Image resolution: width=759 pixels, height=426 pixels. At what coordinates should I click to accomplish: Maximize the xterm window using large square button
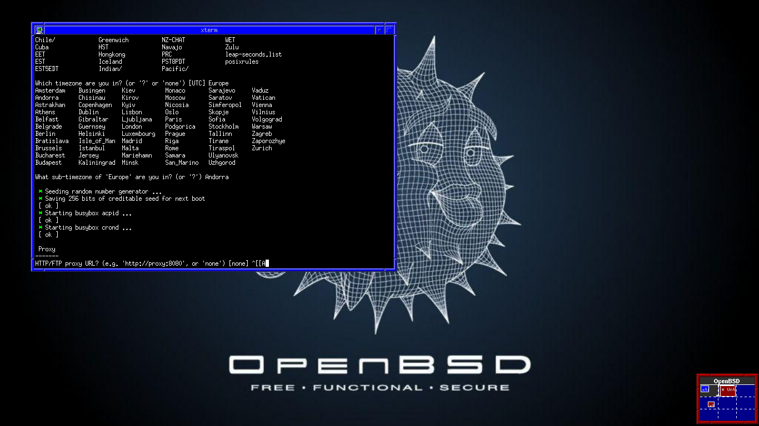coord(389,30)
